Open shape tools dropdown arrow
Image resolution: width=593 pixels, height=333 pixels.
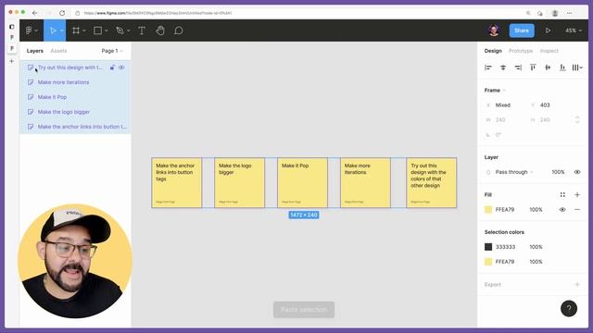pos(107,31)
